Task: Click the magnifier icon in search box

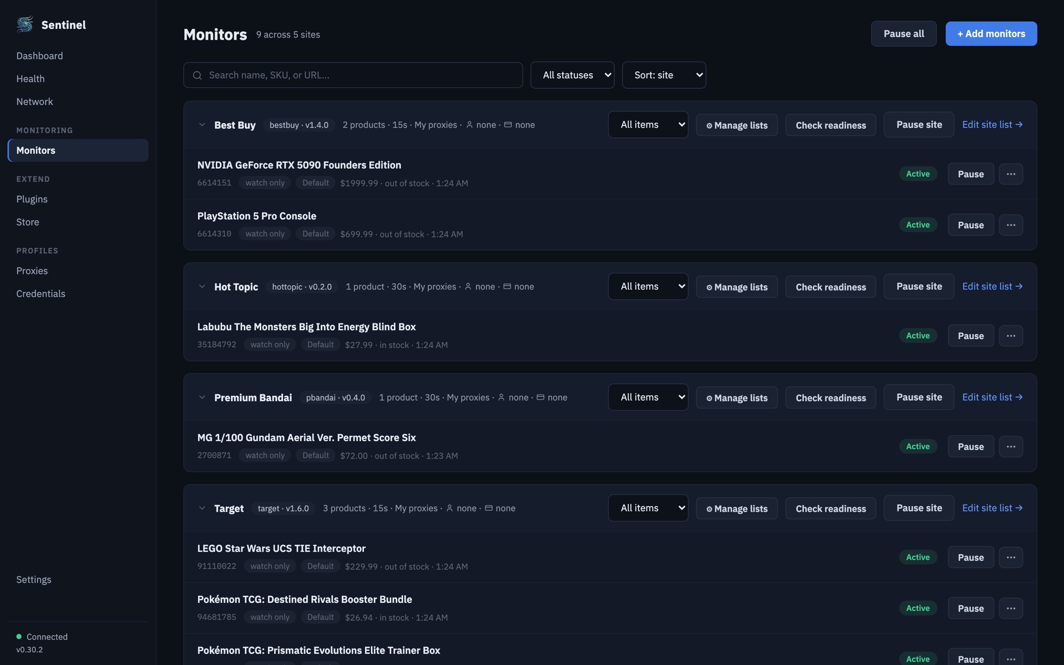Action: (197, 76)
